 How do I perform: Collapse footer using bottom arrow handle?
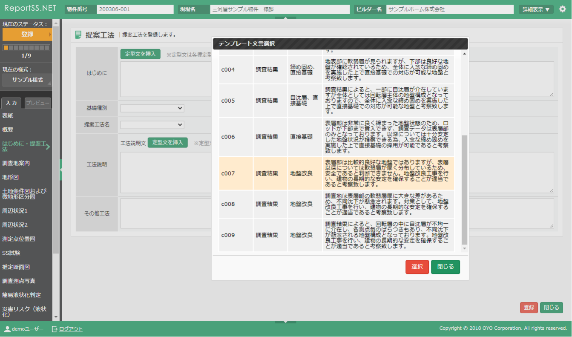(286, 322)
